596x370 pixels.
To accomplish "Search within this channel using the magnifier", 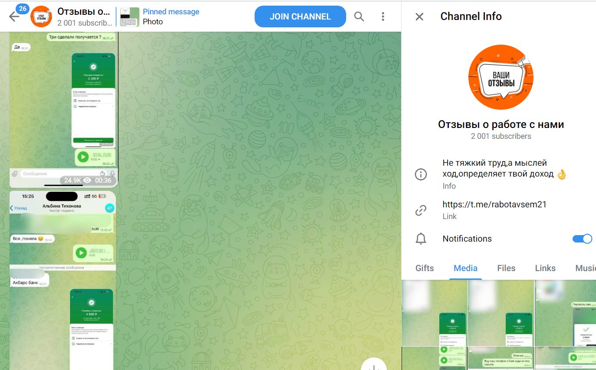I will click(359, 16).
